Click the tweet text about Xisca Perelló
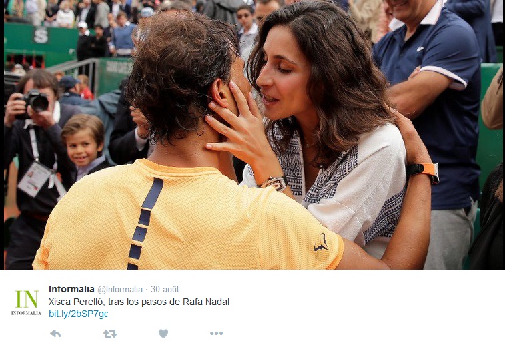This screenshot has width=505, height=351. (139, 302)
